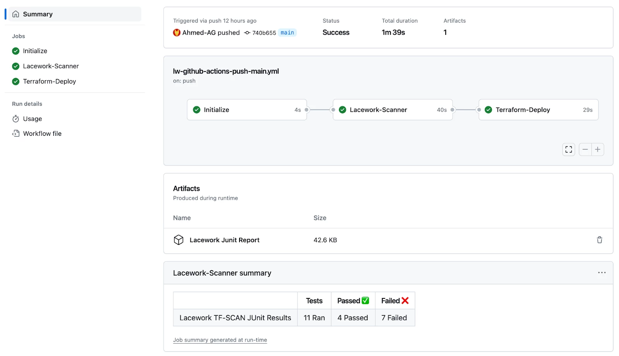Click the '42.6 KB' artifact size

point(325,240)
